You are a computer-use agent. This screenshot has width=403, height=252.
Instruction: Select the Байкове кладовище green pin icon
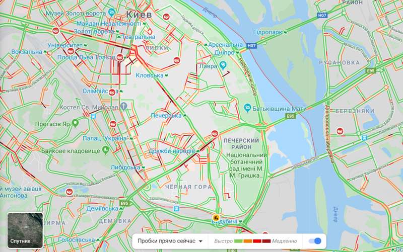point(105,150)
